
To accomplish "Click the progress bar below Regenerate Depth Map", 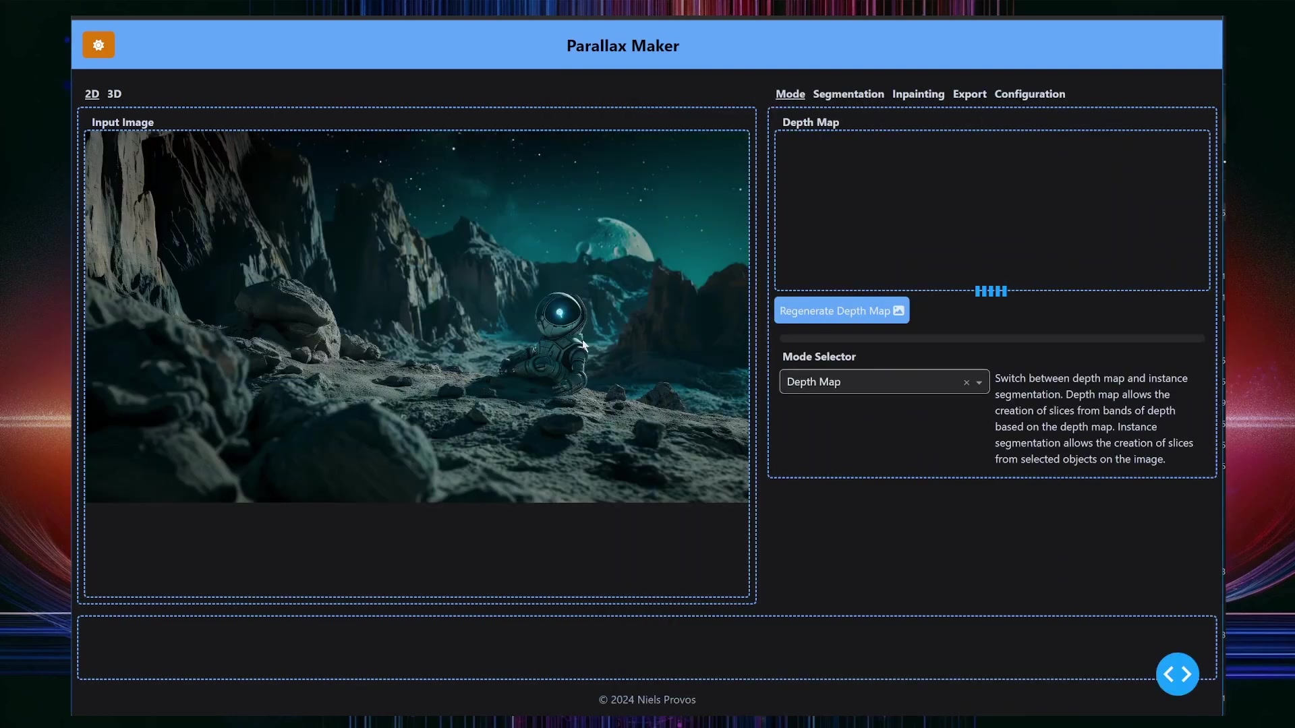I will [991, 338].
